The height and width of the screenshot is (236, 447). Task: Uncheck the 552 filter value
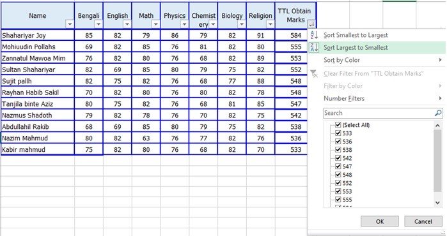point(338,182)
